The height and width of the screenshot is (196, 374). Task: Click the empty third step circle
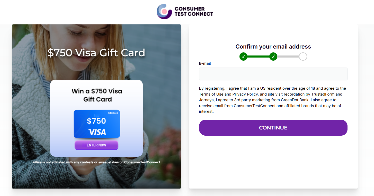tap(303, 57)
